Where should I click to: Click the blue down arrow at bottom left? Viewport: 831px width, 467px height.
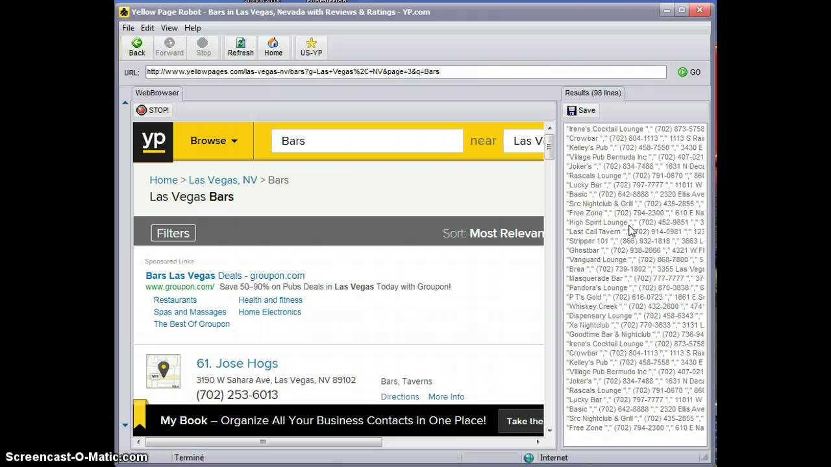tap(125, 425)
